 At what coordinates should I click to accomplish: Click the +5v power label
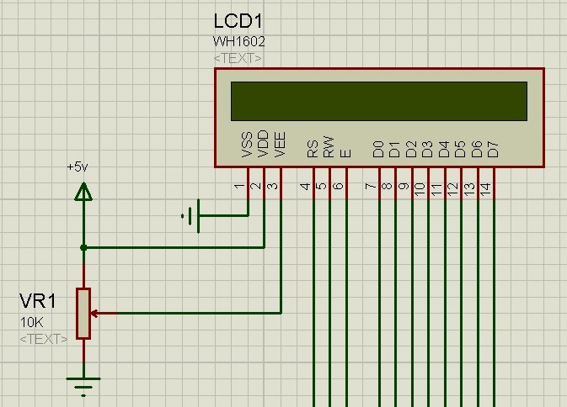[78, 167]
